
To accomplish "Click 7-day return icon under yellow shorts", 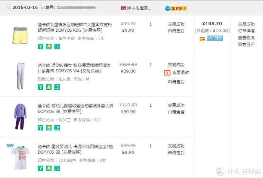I will pos(41,46).
